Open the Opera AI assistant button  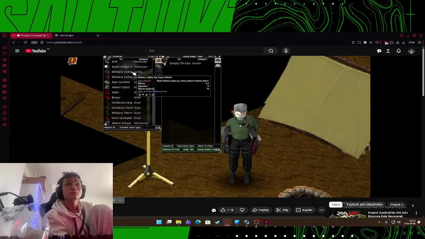click(411, 42)
